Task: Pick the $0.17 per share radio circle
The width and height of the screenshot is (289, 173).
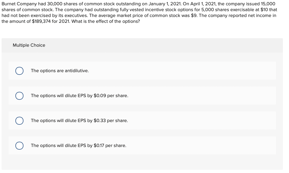Action: [x=19, y=146]
